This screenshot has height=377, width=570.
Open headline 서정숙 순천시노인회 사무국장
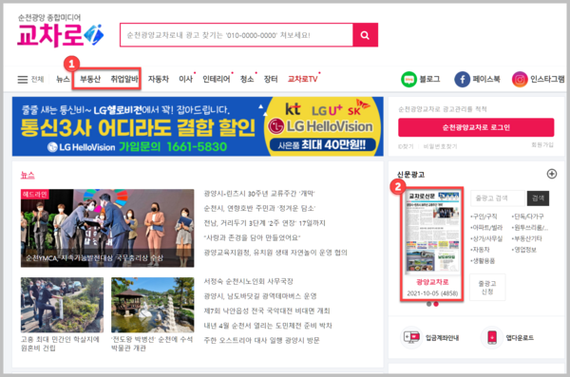coord(248,281)
